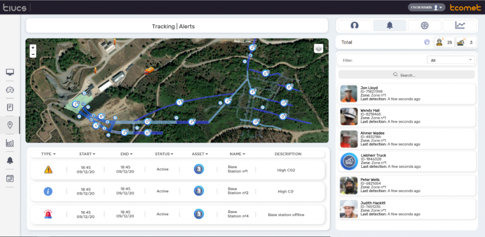Click the red siren alarm icon
The height and width of the screenshot is (237, 485).
point(48,214)
